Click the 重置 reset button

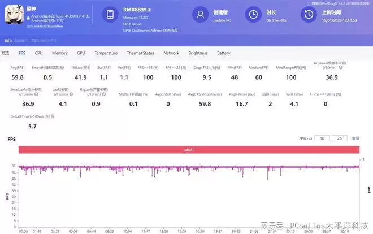click(355, 138)
